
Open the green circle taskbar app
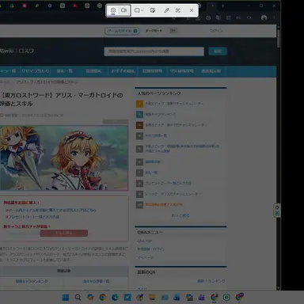[226, 298]
